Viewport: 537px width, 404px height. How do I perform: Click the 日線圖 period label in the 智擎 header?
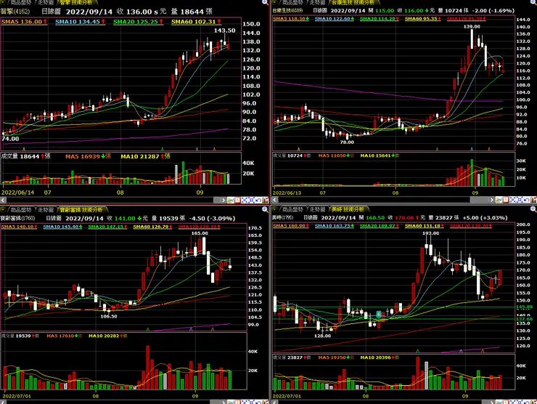tap(51, 12)
